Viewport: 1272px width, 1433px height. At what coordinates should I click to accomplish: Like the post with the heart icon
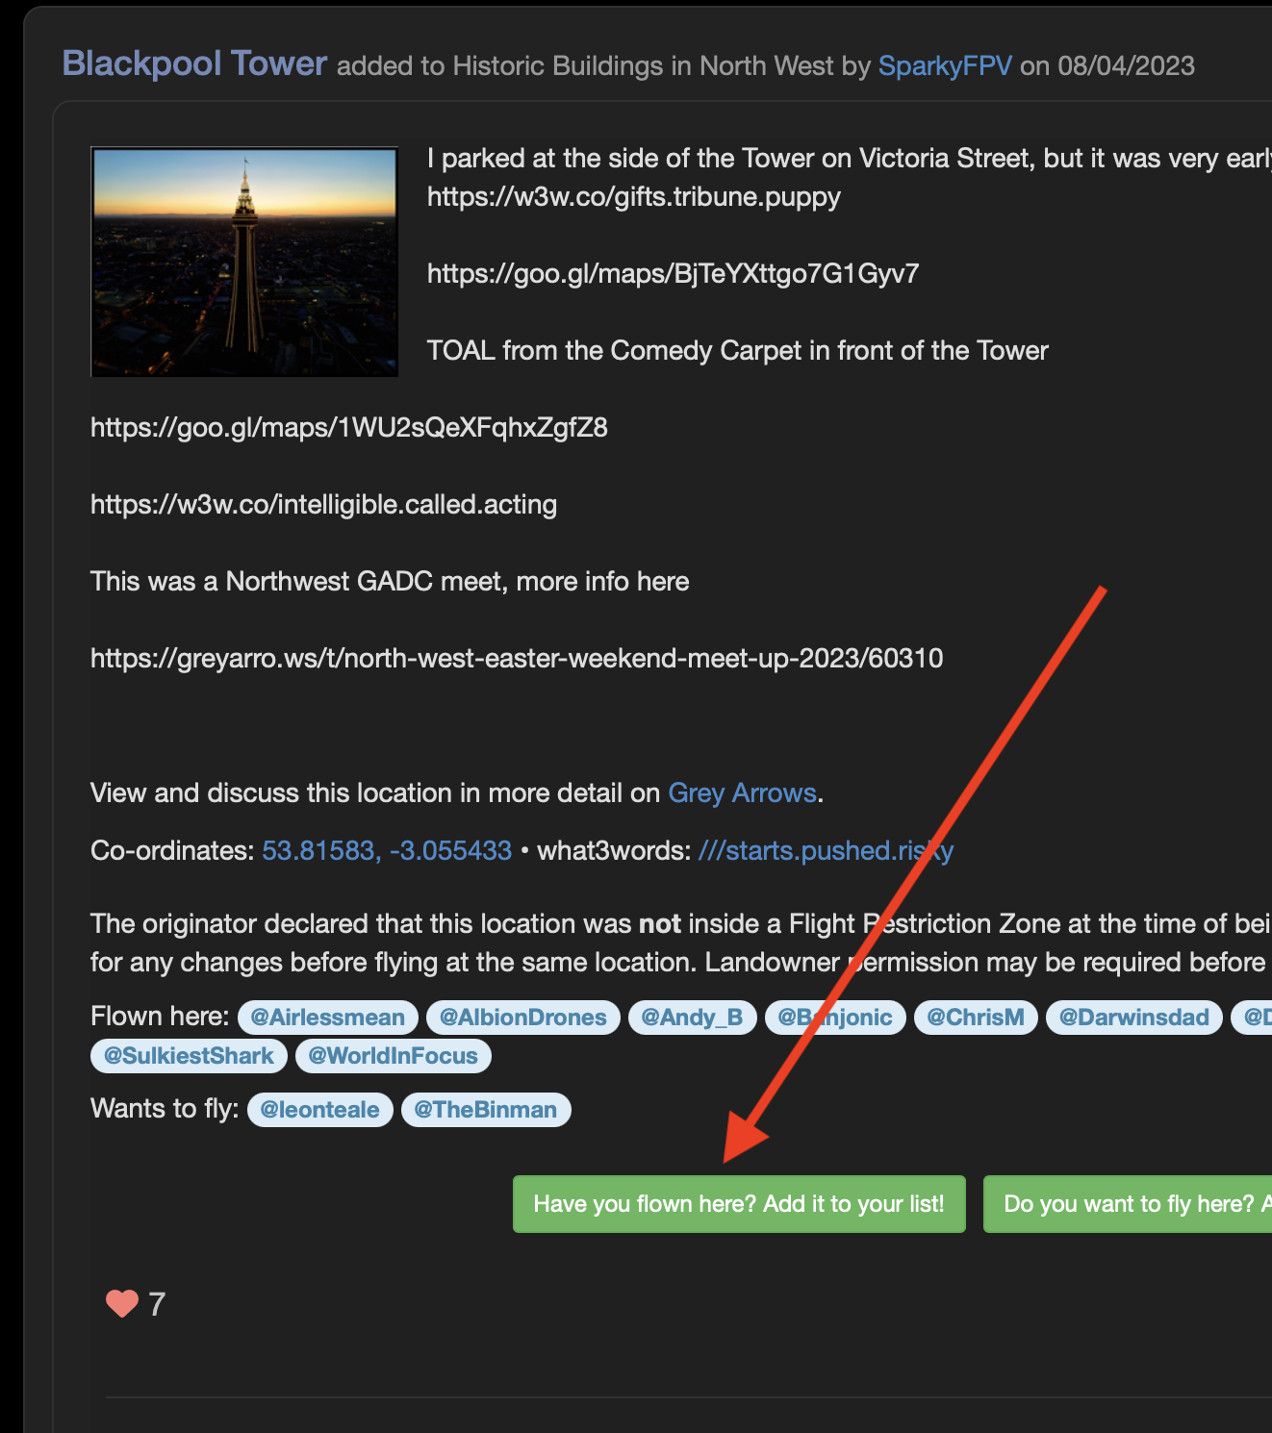[x=122, y=1303]
